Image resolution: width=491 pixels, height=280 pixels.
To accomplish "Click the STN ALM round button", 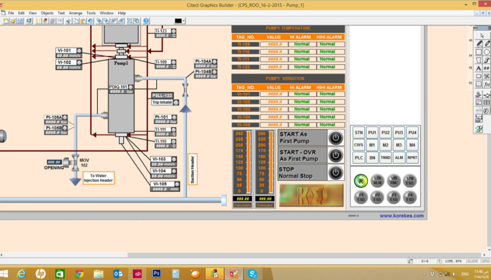I will point(377,180).
